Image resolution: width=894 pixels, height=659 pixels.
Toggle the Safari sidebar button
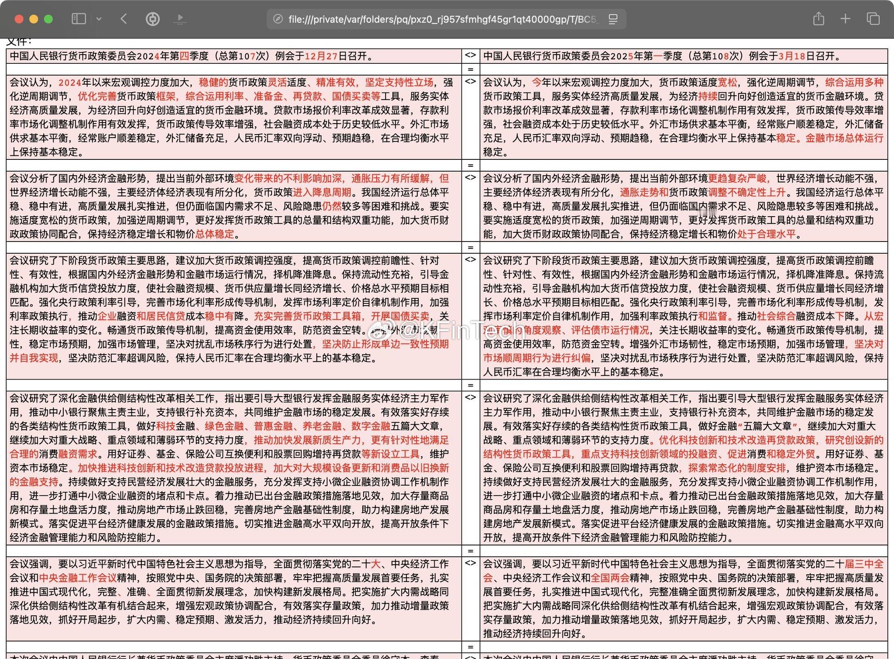(x=79, y=19)
